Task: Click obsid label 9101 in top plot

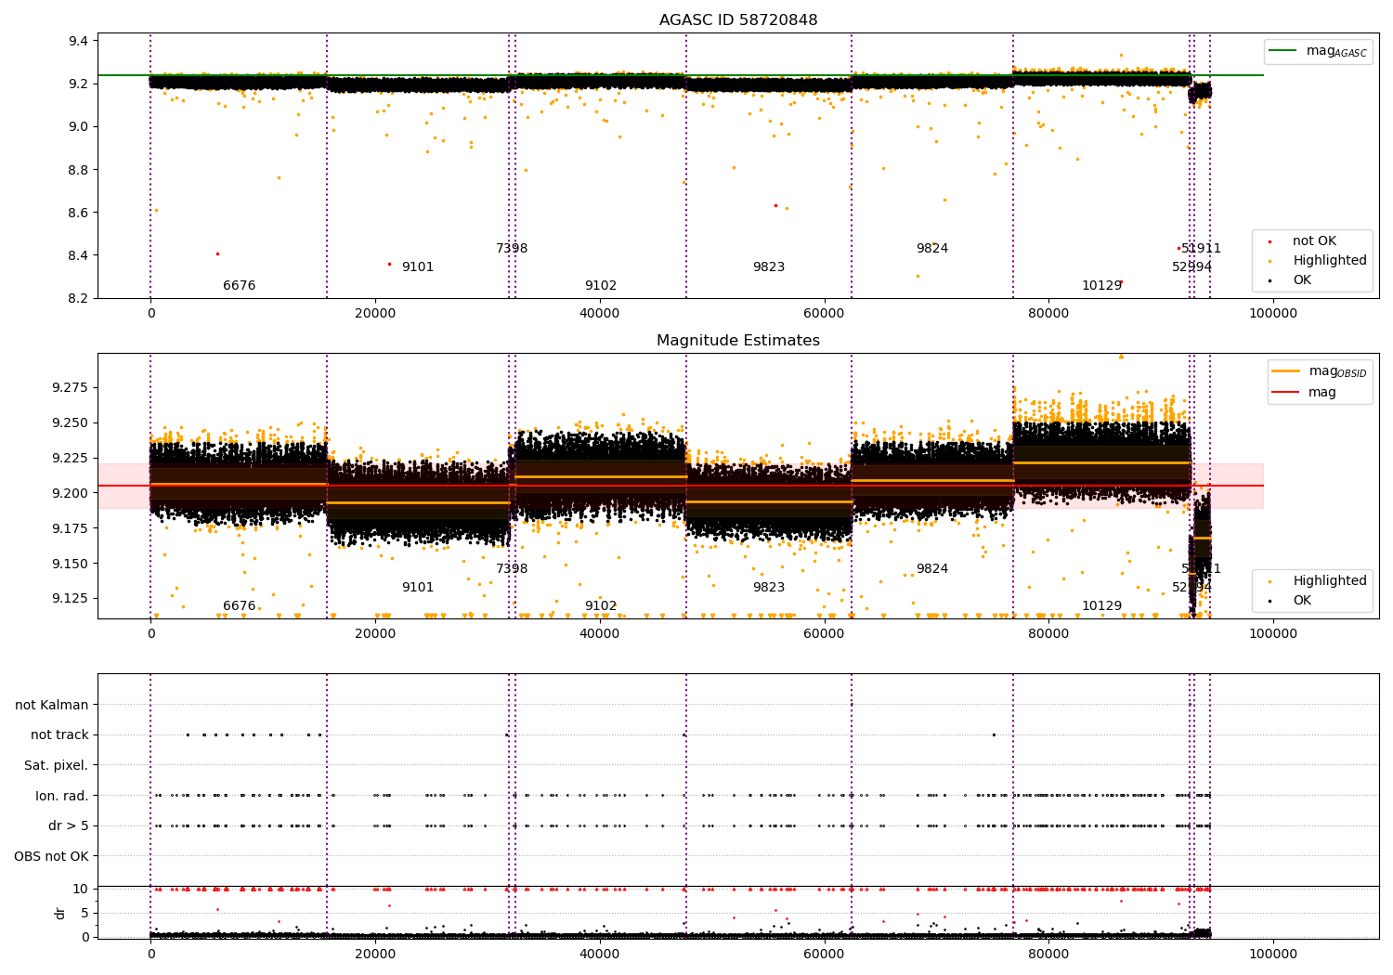Action: tap(418, 267)
